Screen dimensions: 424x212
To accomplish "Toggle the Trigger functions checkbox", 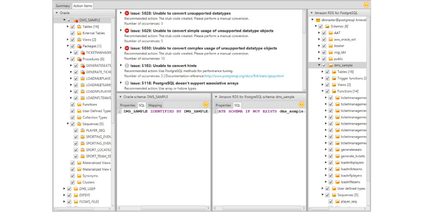I will (327, 78).
